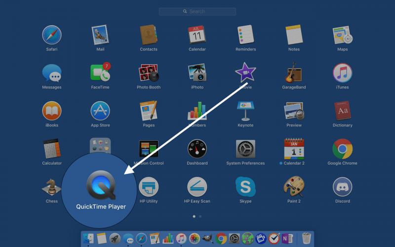Click Finder in the Dock
The image size is (395, 247).
point(88,238)
